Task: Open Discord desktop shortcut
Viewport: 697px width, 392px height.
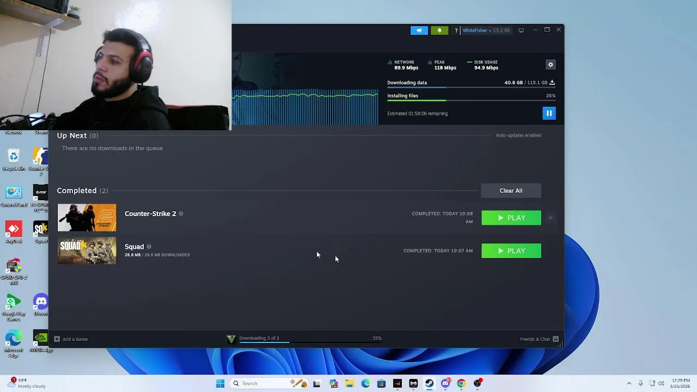Action: pyautogui.click(x=41, y=305)
